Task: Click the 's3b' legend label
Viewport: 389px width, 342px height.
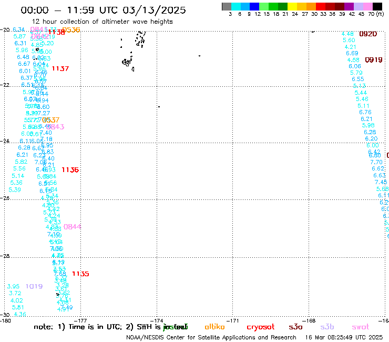Action: (x=327, y=327)
